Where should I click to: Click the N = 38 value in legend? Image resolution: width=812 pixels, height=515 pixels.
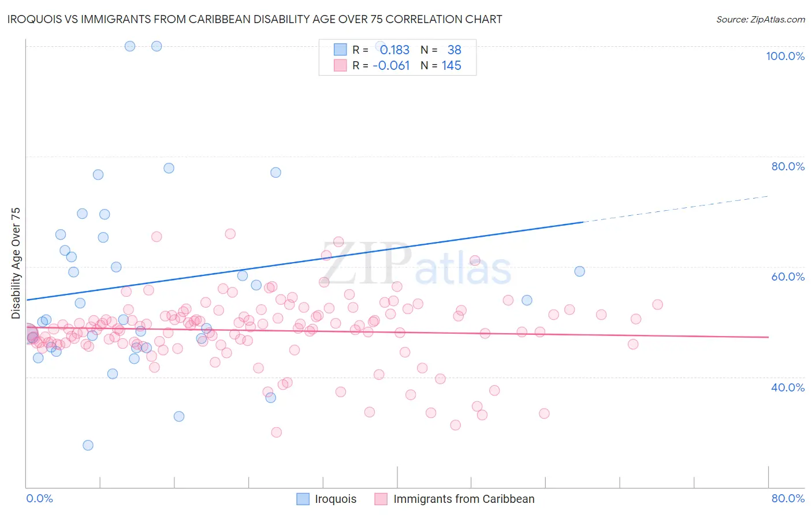[x=441, y=50]
